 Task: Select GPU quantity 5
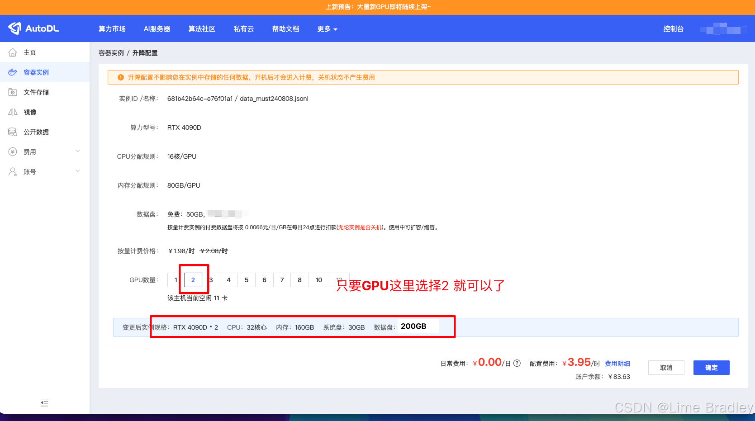[x=247, y=280]
